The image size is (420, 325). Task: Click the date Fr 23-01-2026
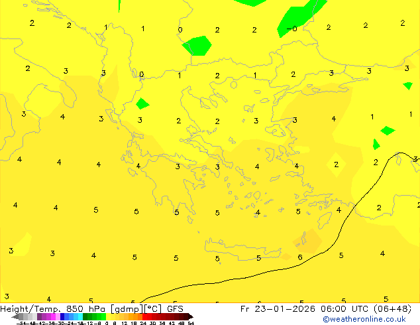tap(278, 309)
